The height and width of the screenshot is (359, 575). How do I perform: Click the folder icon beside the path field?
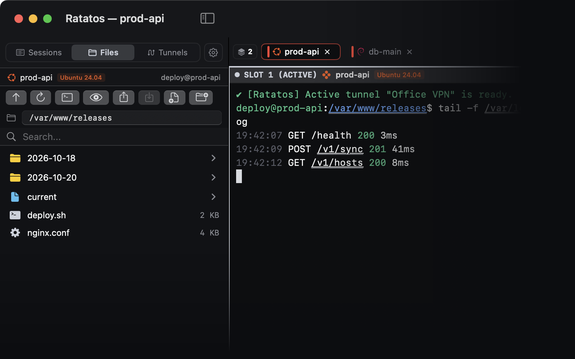click(x=11, y=118)
